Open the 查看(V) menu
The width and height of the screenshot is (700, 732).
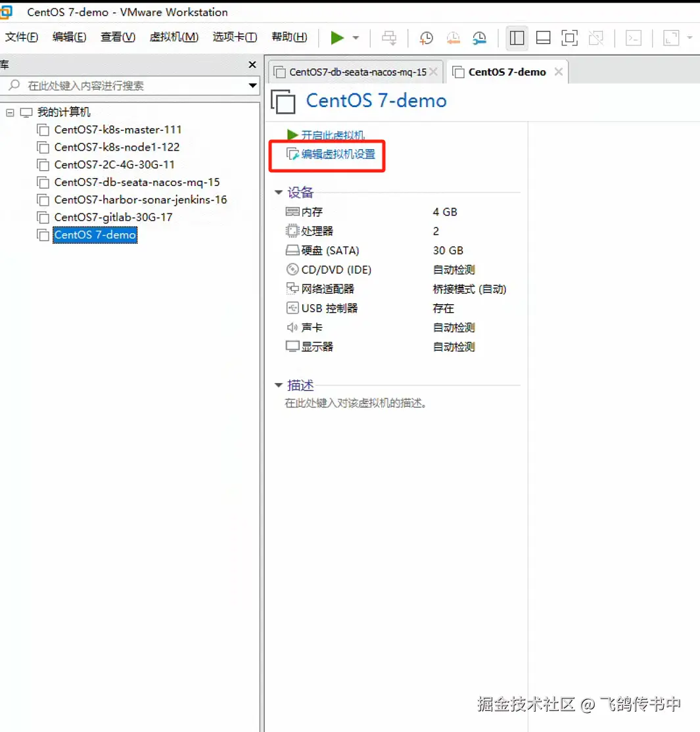coord(118,37)
